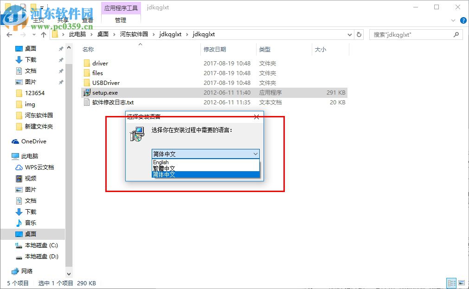This screenshot has height=289, width=469.
Task: Expand the 桌面 breadcrumb chevron
Action: 115,34
